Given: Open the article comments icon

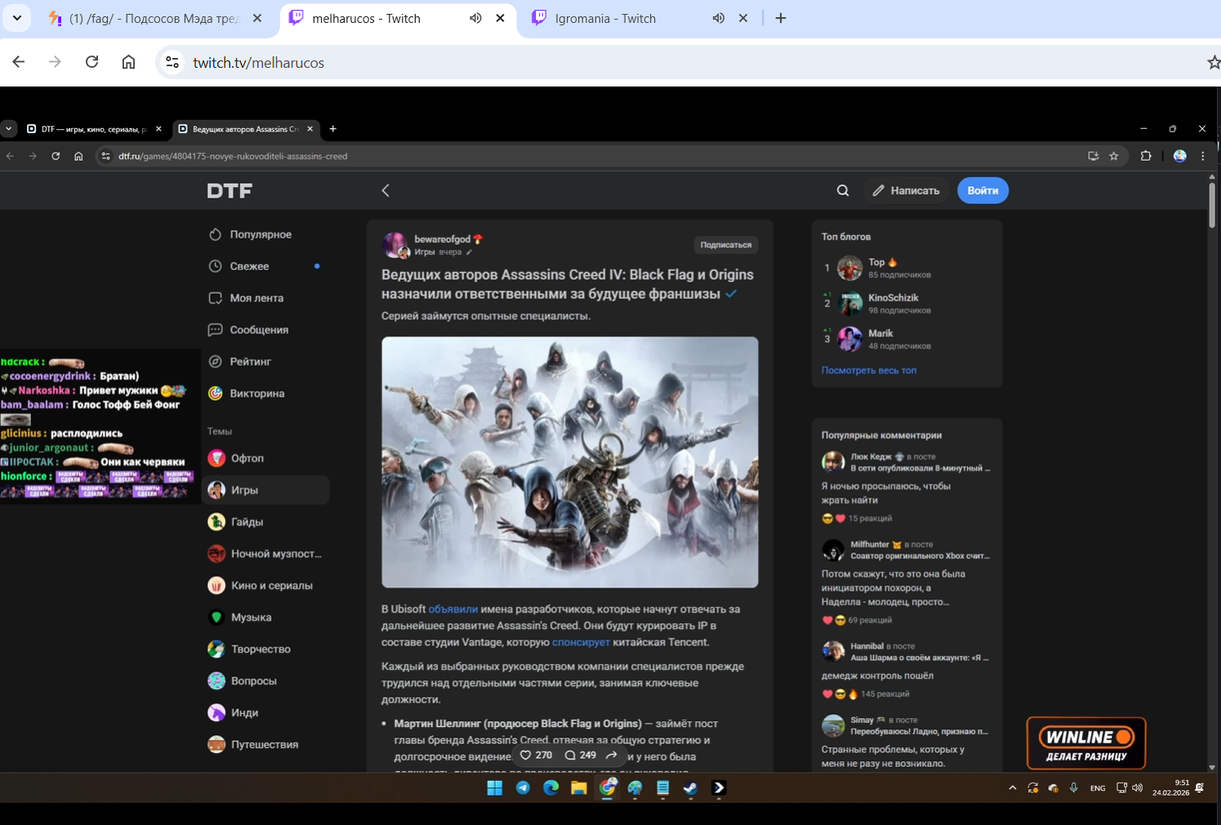Looking at the screenshot, I should click(570, 756).
